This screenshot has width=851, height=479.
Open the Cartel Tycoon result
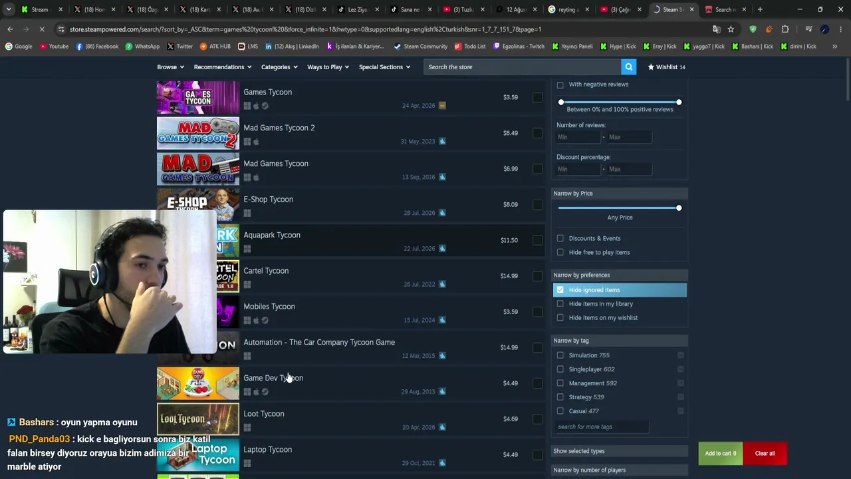[x=350, y=276]
